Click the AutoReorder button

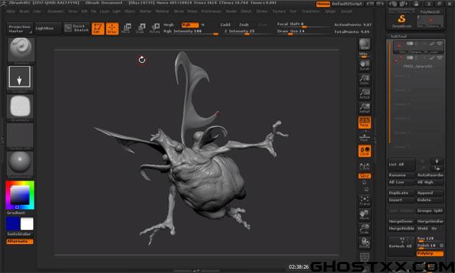[x=430, y=175]
